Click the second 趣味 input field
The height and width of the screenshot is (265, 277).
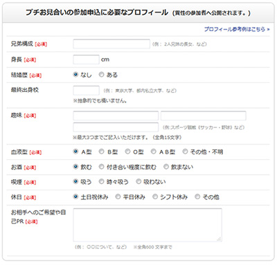coord(204,116)
